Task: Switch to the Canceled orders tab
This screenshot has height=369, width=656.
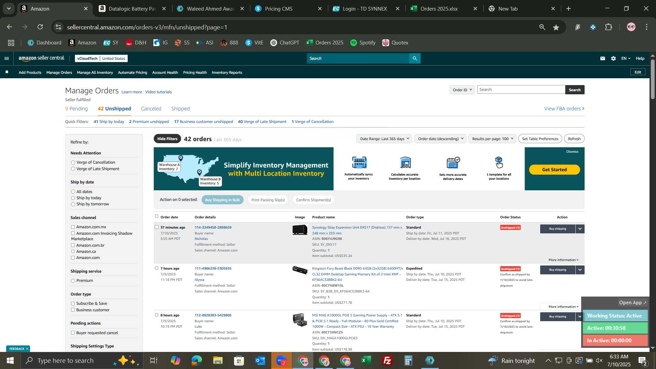Action: (x=151, y=109)
